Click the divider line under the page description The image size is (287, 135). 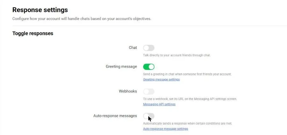click(150, 26)
